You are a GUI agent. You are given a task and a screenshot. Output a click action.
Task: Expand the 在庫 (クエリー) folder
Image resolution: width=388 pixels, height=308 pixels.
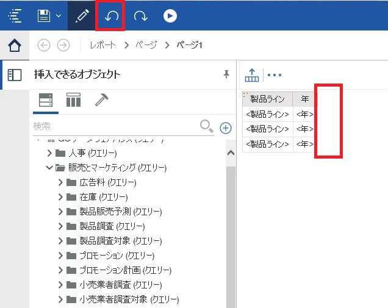[x=60, y=197]
